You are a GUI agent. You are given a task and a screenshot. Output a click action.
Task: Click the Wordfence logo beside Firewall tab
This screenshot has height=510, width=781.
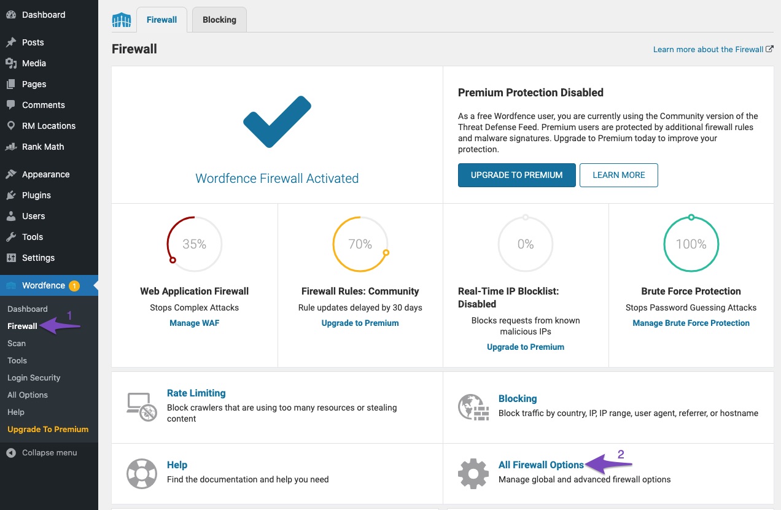122,20
